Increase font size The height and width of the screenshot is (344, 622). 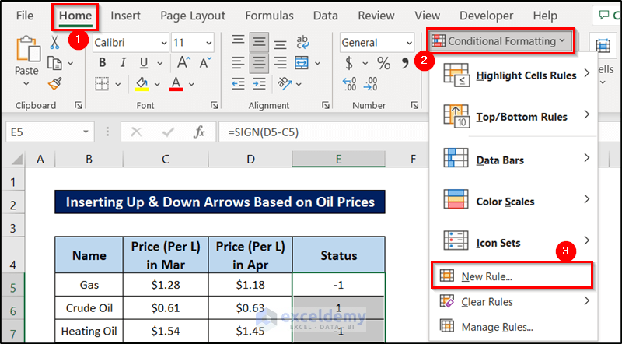point(183,63)
